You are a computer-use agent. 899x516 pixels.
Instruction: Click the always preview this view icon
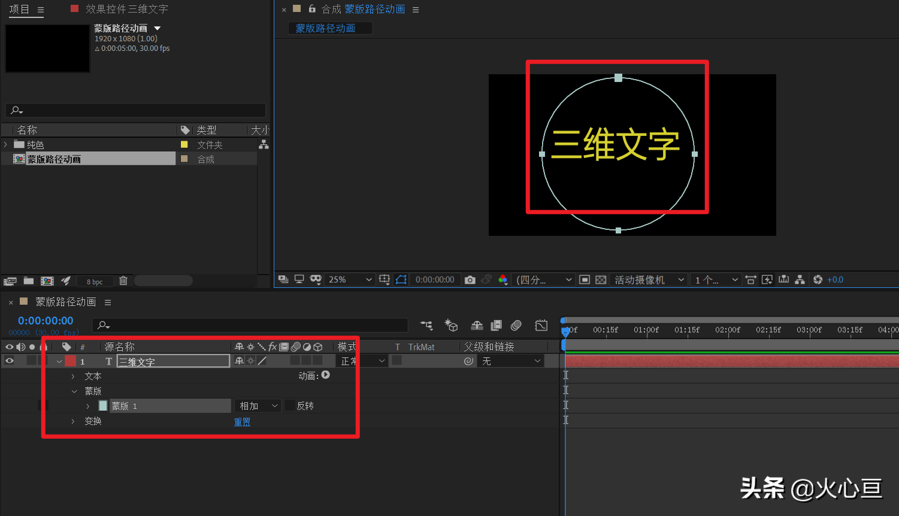[283, 280]
